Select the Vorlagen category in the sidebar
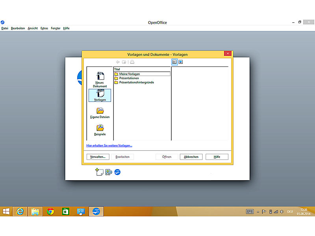The width and height of the screenshot is (315, 236). (100, 95)
